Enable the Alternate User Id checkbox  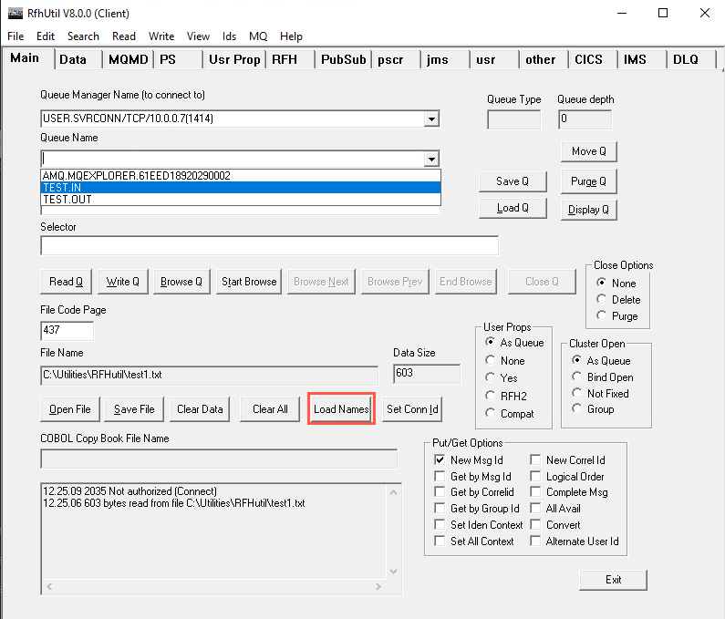click(x=535, y=541)
